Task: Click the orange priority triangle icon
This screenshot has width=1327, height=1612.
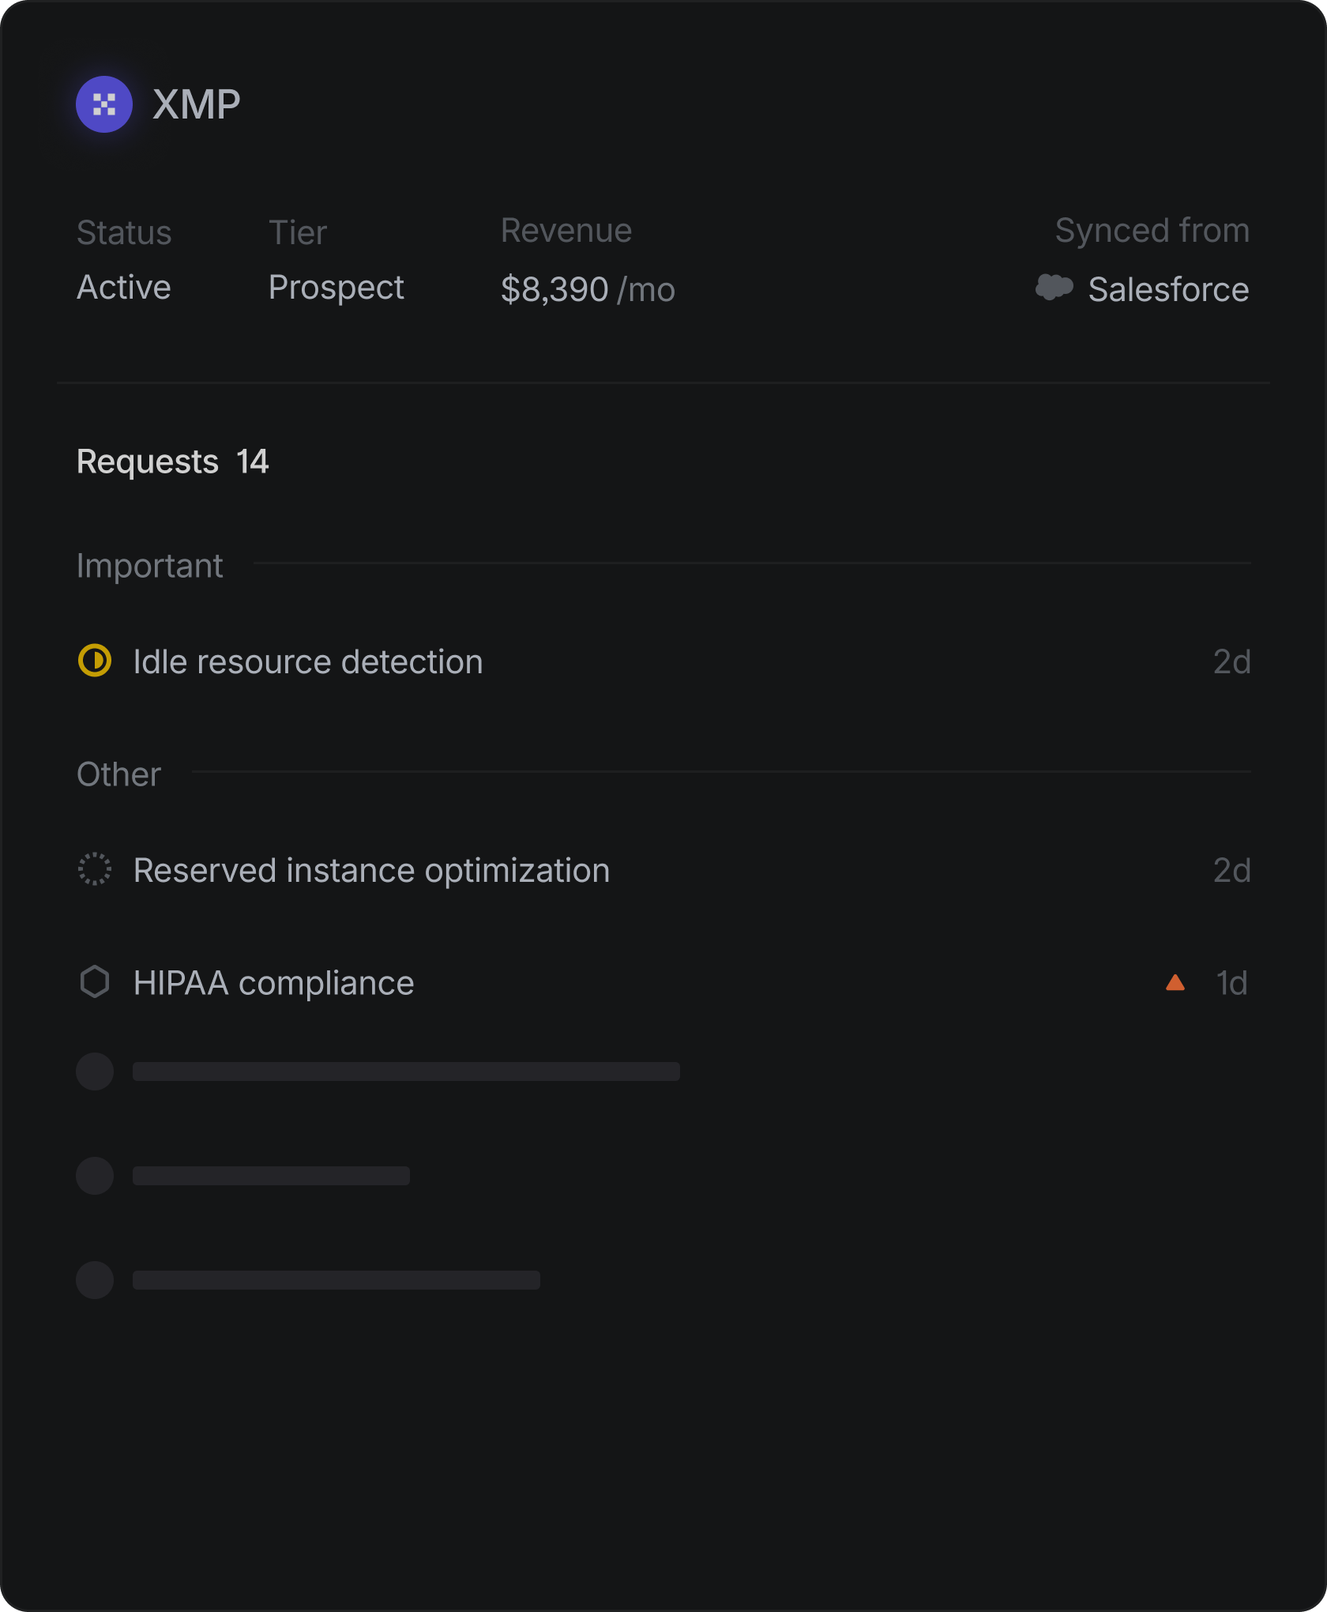Action: pos(1175,983)
